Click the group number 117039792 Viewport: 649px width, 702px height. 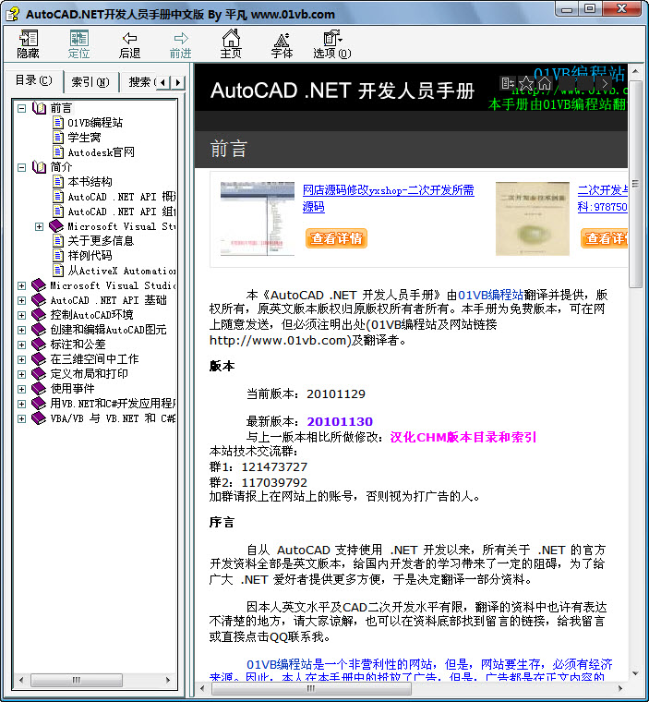pos(274,482)
